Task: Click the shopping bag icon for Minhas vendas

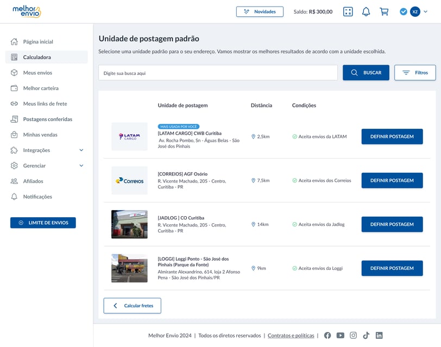Action: click(x=14, y=135)
